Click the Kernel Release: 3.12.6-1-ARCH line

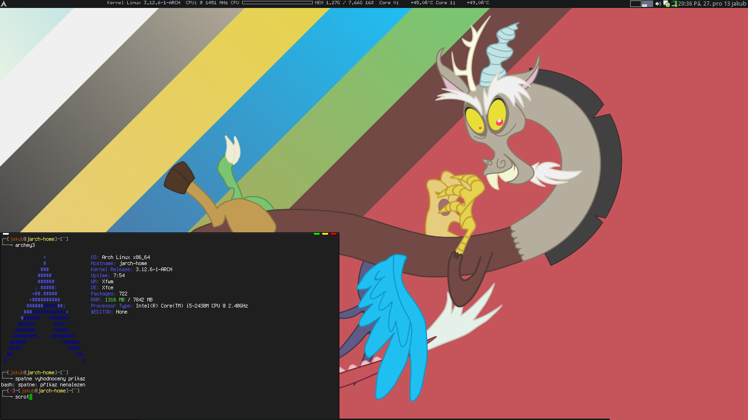click(131, 269)
